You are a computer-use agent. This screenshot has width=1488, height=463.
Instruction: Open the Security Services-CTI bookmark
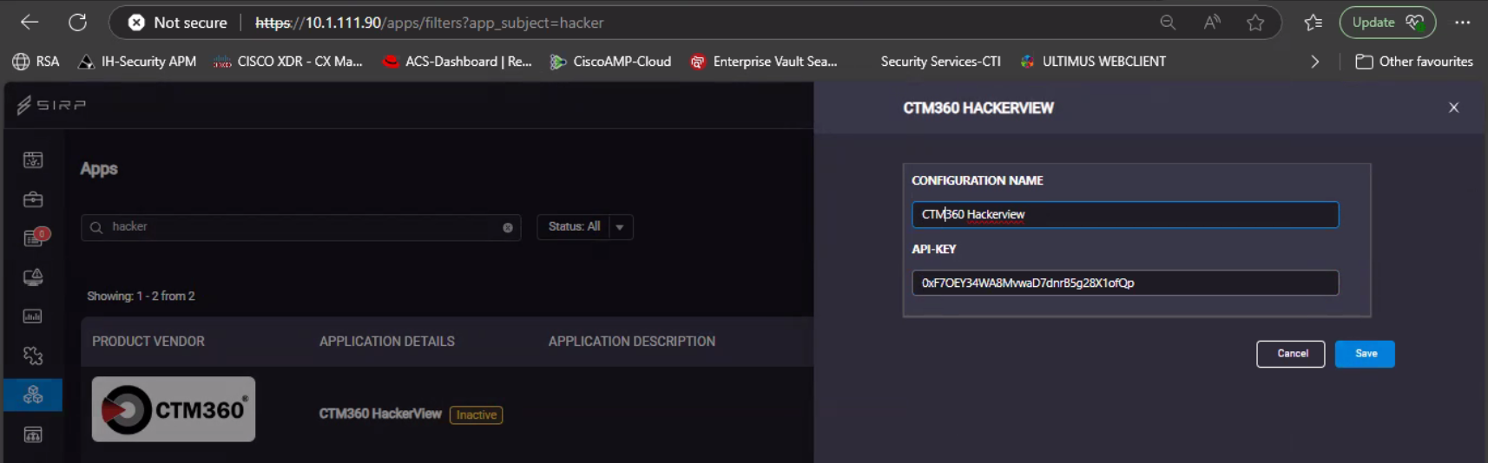coord(940,62)
